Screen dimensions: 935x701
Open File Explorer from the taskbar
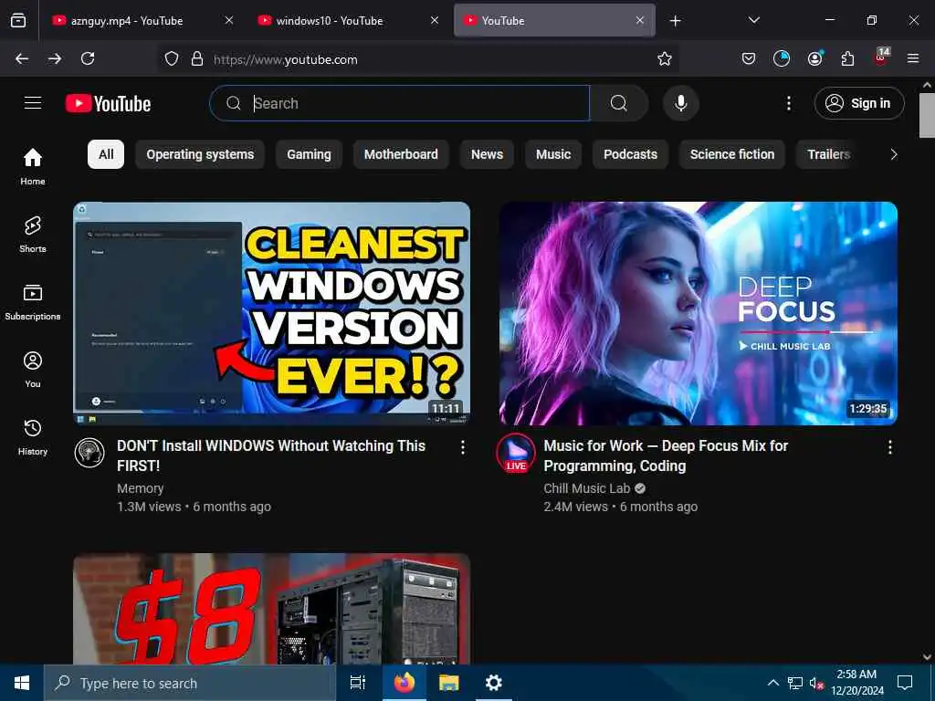pos(449,683)
